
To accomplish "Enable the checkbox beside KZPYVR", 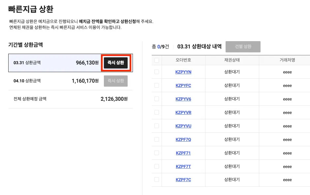I will (156, 112).
